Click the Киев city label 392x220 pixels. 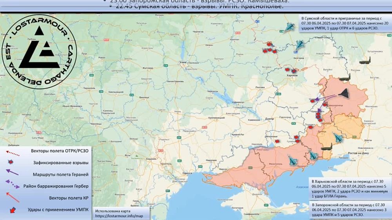click(x=184, y=62)
